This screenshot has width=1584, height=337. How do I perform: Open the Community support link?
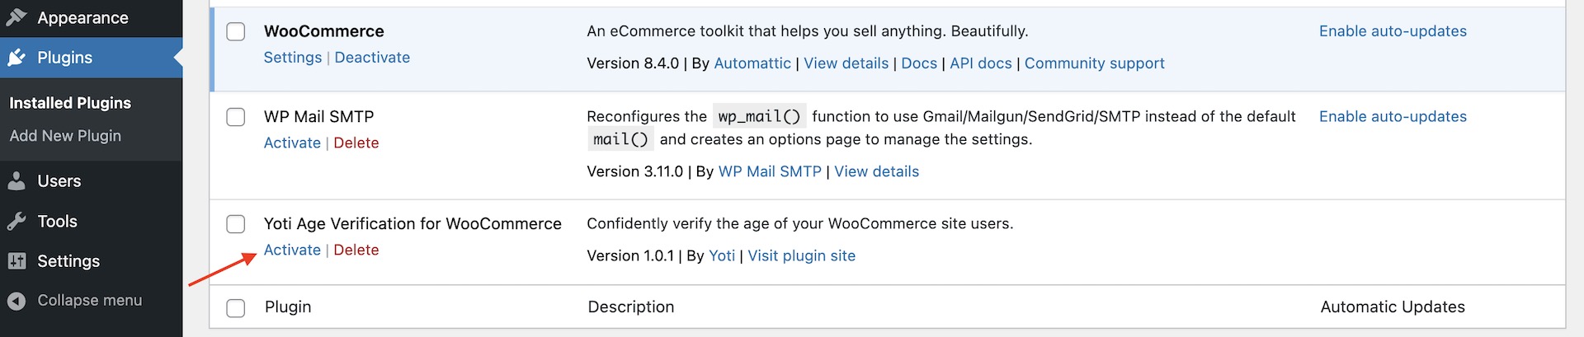coord(1095,63)
